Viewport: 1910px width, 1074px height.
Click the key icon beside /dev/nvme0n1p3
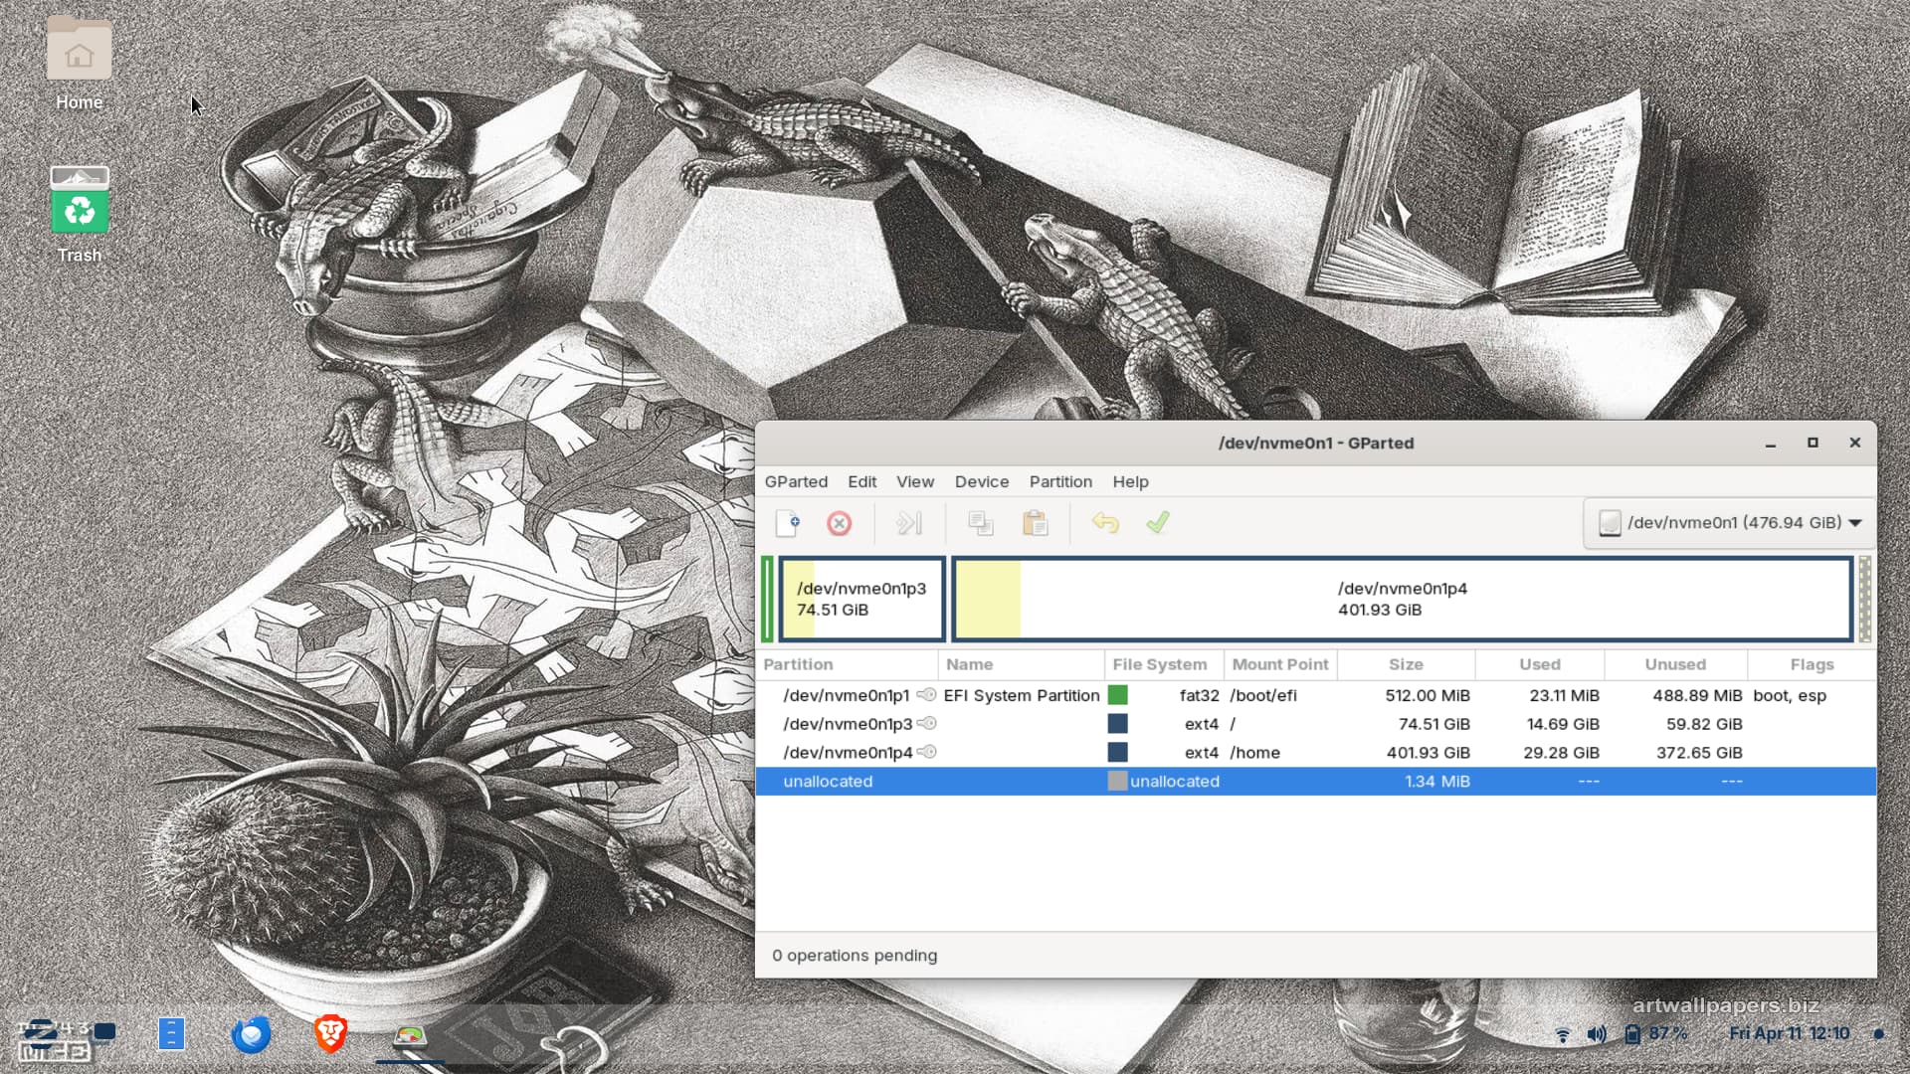(926, 723)
